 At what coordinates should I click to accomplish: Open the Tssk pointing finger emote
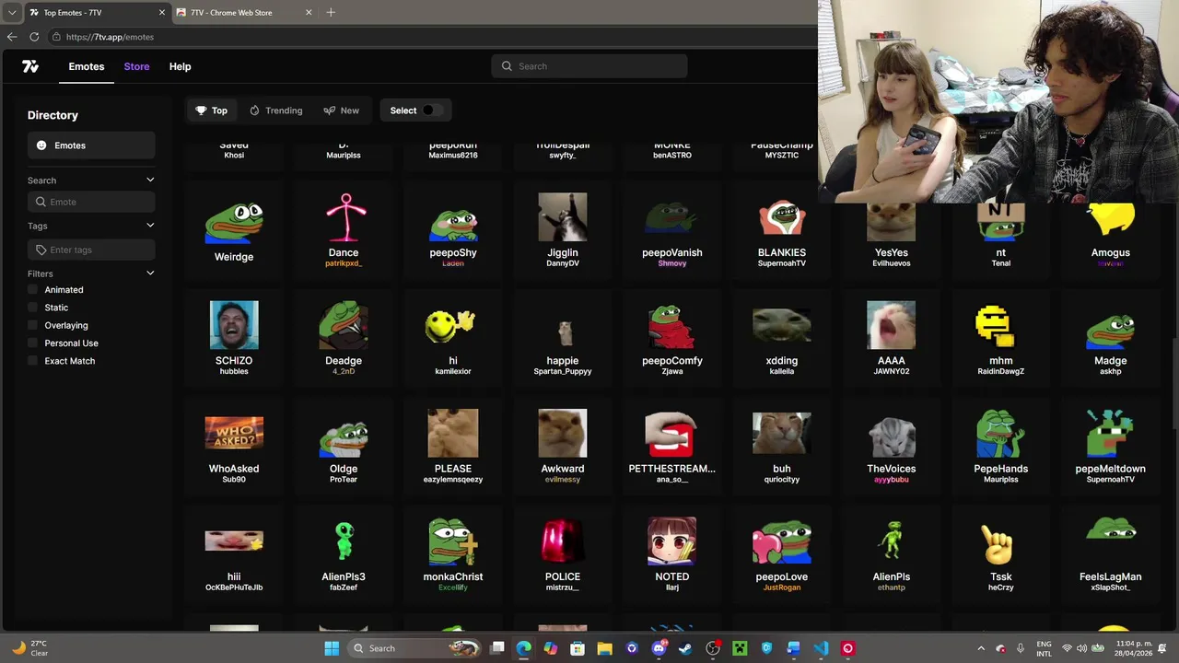tap(1001, 555)
